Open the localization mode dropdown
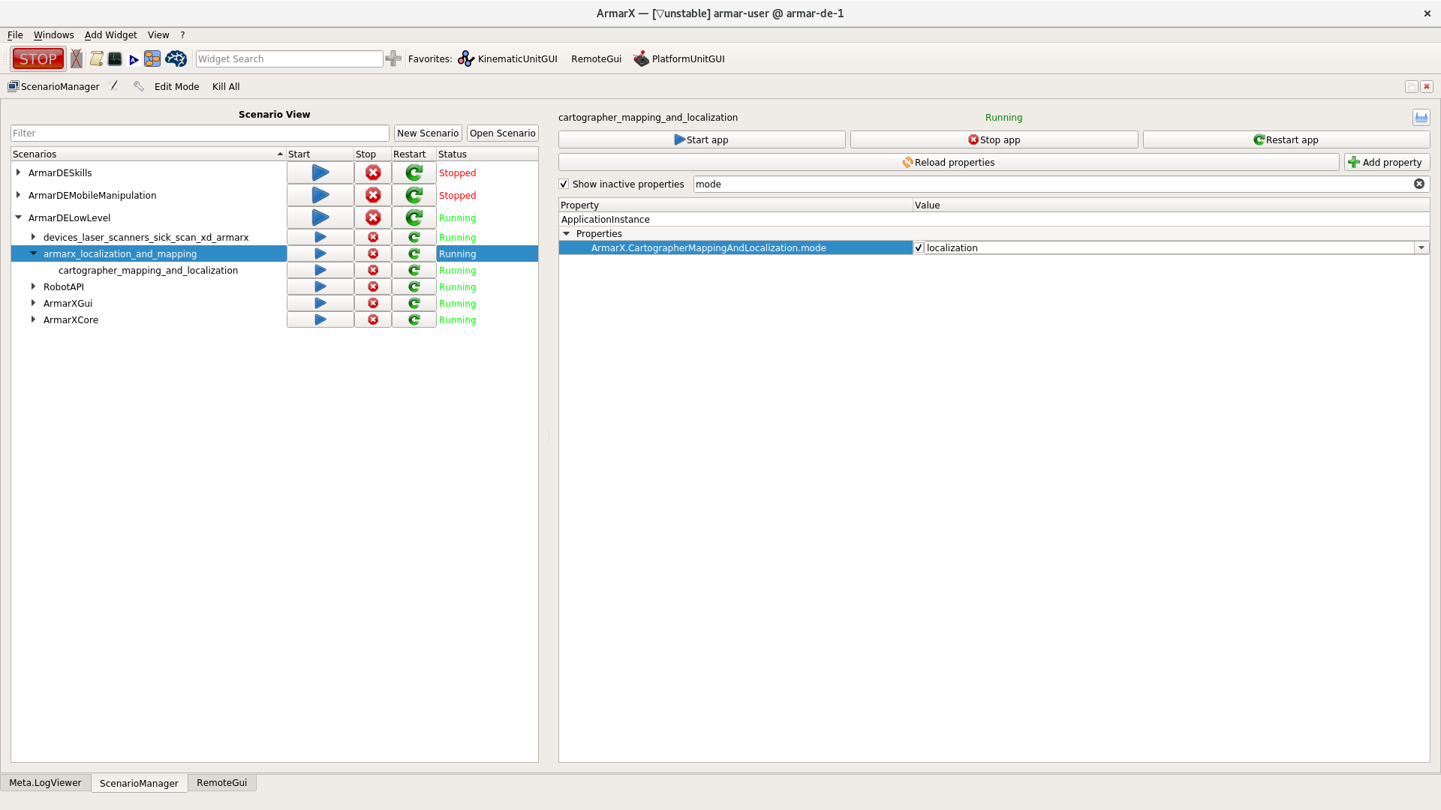The image size is (1441, 810). (x=1421, y=247)
